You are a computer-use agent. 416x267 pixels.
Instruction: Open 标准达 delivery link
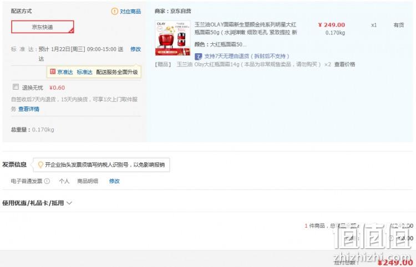point(84,72)
